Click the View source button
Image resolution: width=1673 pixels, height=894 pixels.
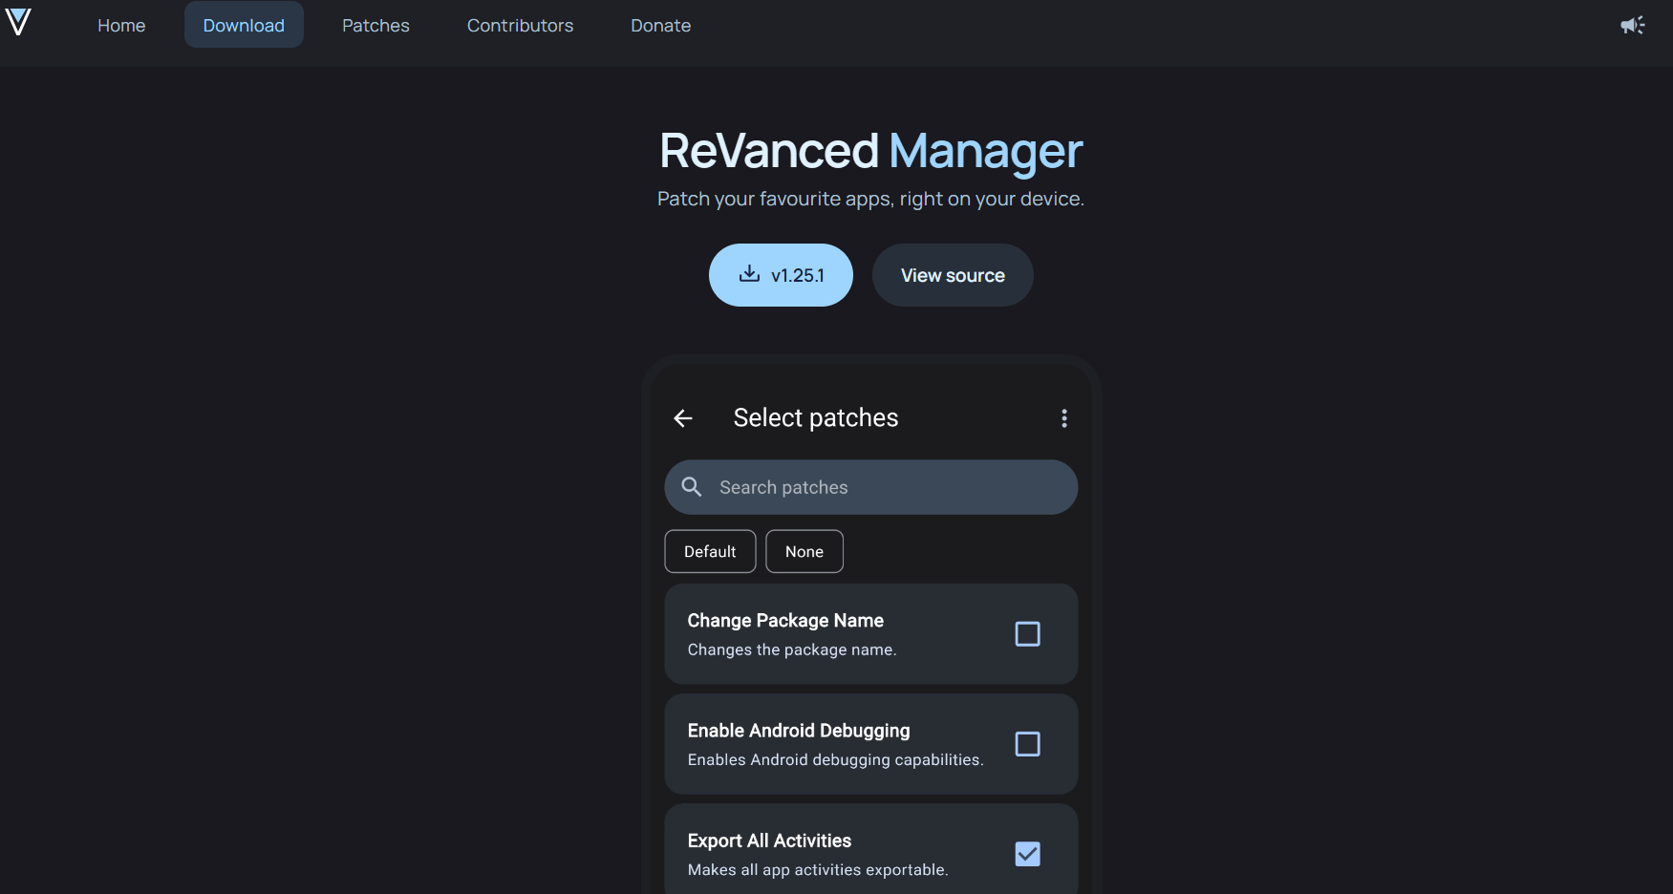click(953, 275)
